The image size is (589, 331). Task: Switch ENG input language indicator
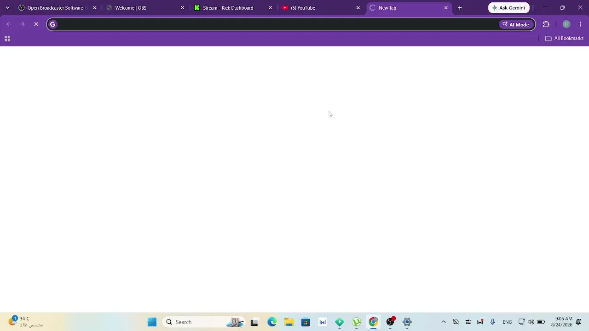pos(507,322)
